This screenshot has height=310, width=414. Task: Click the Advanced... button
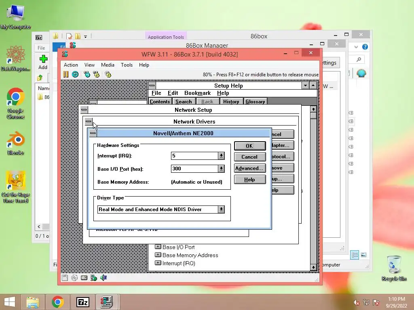click(x=250, y=168)
